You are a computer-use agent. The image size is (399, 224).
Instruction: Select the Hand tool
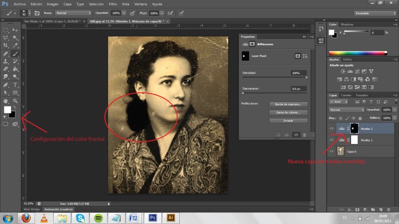[6, 100]
